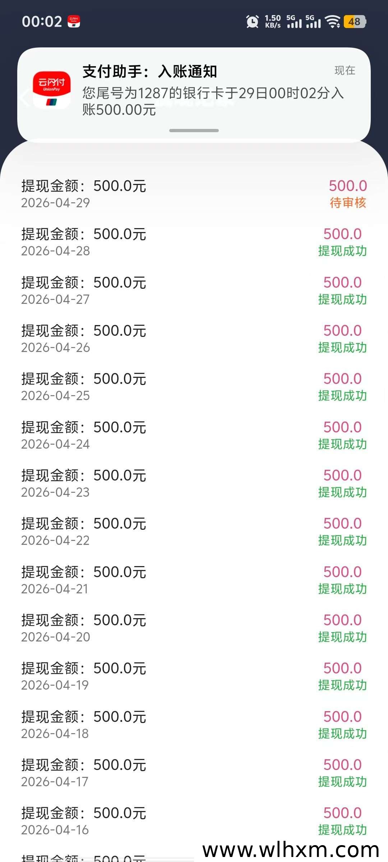This screenshot has height=862, width=388.
Task: Tap the notification message about card 1287
Action: click(x=213, y=101)
